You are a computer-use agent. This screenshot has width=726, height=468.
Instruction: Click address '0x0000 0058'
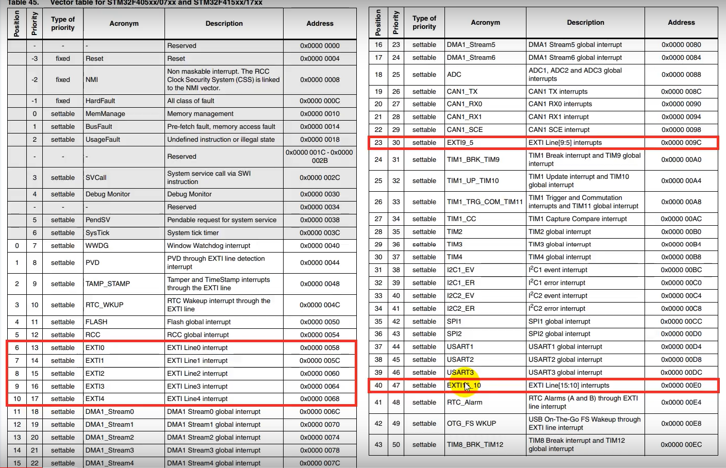point(320,347)
